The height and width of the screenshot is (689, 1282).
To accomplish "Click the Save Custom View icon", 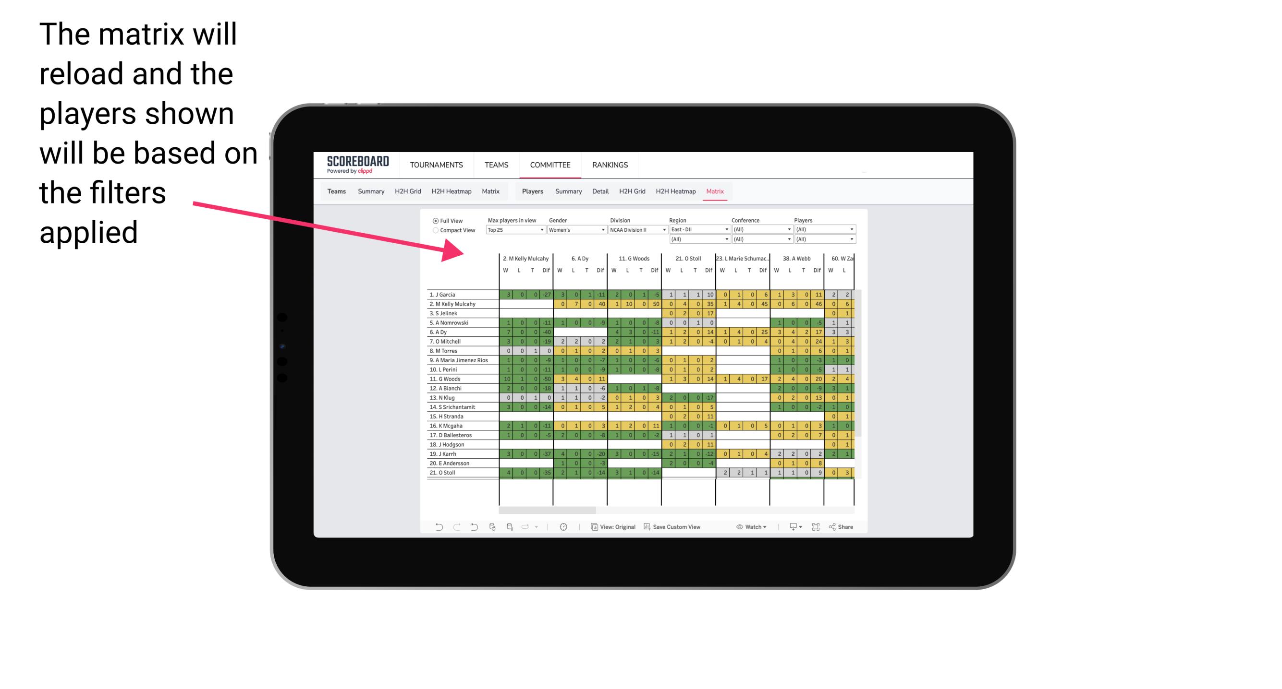I will point(647,528).
